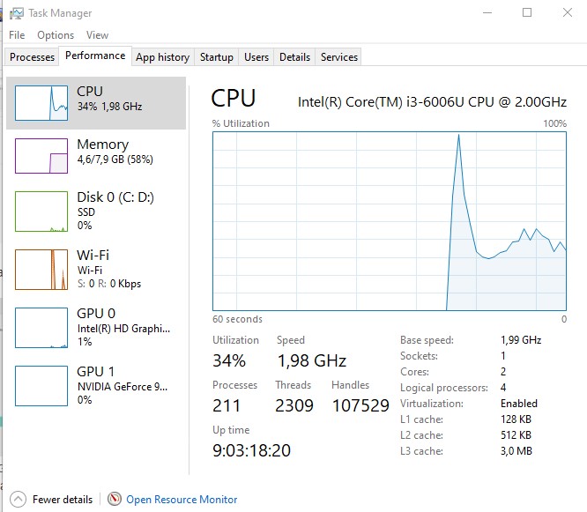Switch to the Performance tab
587x512 pixels.
click(95, 56)
